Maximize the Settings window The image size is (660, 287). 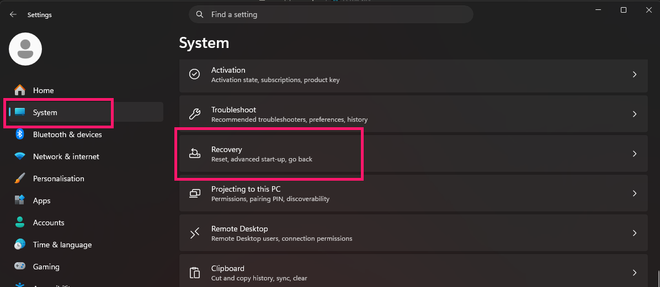[624, 10]
